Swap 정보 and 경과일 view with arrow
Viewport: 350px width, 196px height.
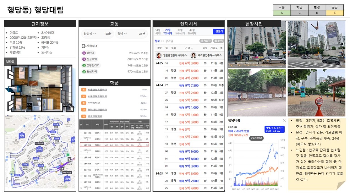pyautogui.click(x=162, y=41)
